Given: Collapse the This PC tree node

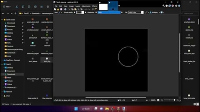Looking at the screenshot, I should pyautogui.click(x=2, y=64).
